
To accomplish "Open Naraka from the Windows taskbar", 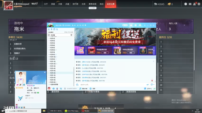I will [89, 111].
